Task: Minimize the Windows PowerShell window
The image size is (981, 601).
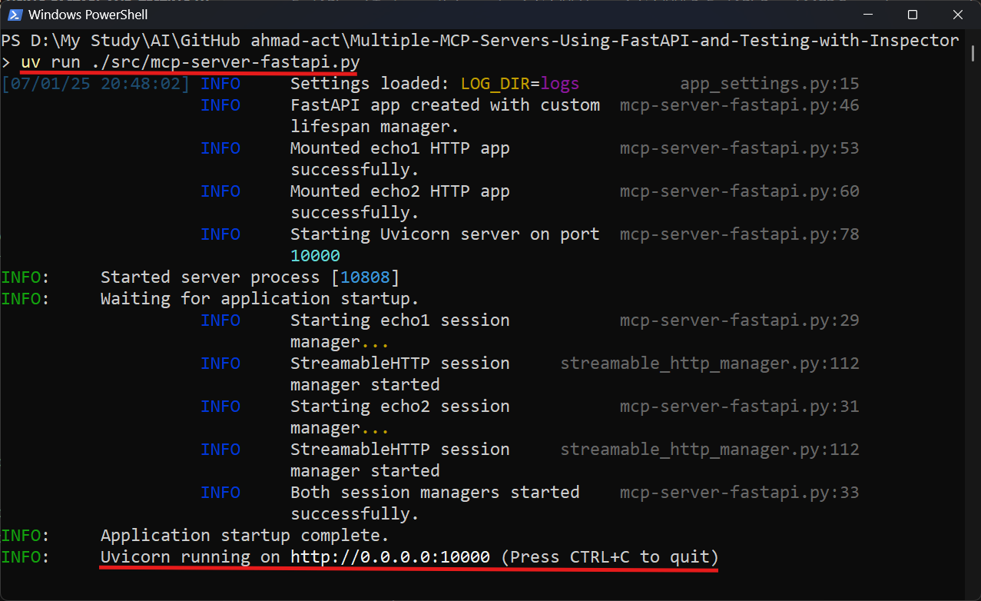Action: click(x=867, y=15)
